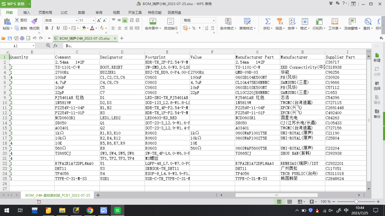Toggle Underline formatting
385x216 pixels.
(x=58, y=28)
